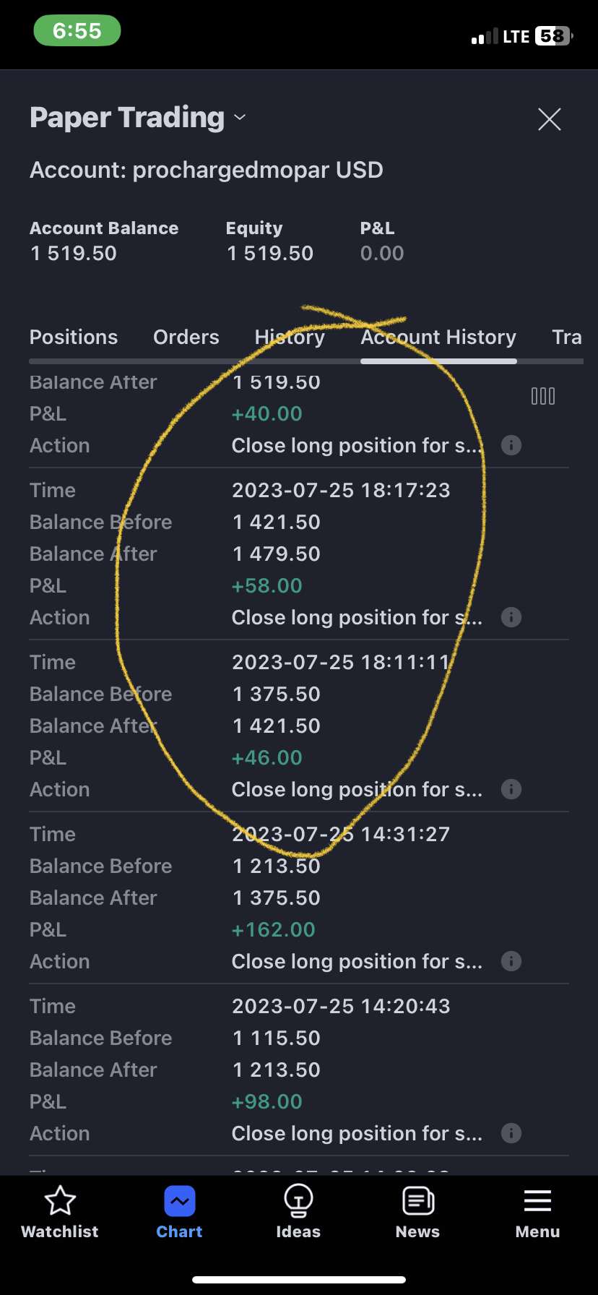The height and width of the screenshot is (1295, 598).
Task: Close the Paper Trading panel
Action: (550, 119)
